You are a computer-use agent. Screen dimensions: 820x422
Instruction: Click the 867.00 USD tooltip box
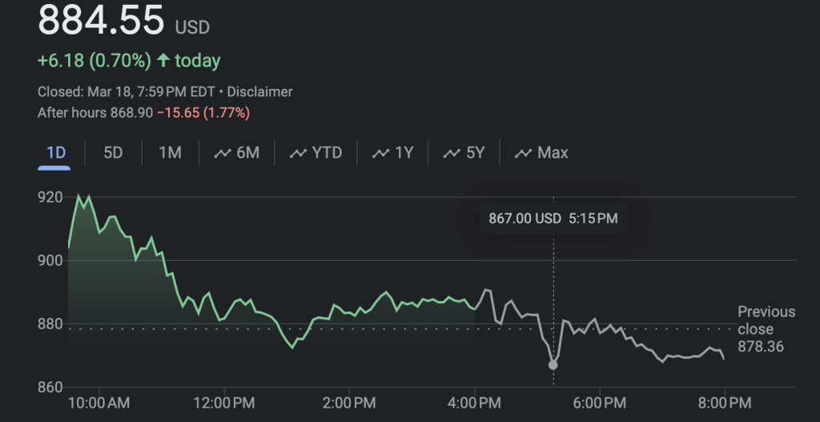pos(553,218)
